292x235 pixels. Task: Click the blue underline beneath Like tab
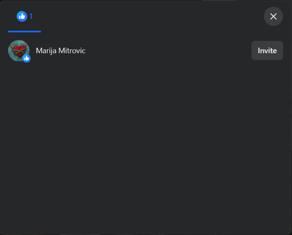coord(24,32)
